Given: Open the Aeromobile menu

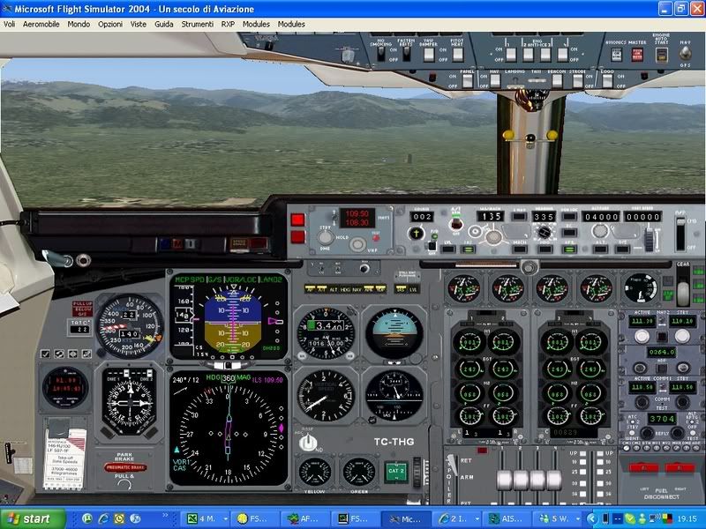Looking at the screenshot, I should (x=41, y=25).
